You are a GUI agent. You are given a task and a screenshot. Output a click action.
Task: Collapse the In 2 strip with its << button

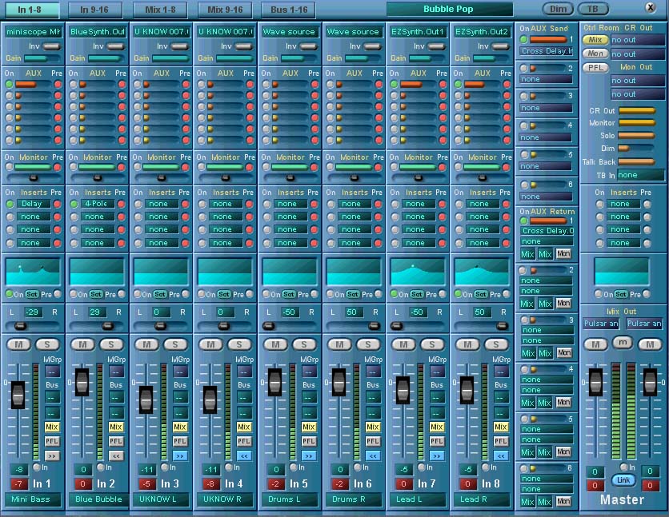click(116, 455)
